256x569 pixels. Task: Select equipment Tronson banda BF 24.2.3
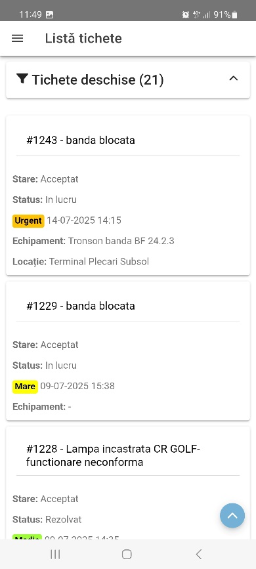point(121,241)
